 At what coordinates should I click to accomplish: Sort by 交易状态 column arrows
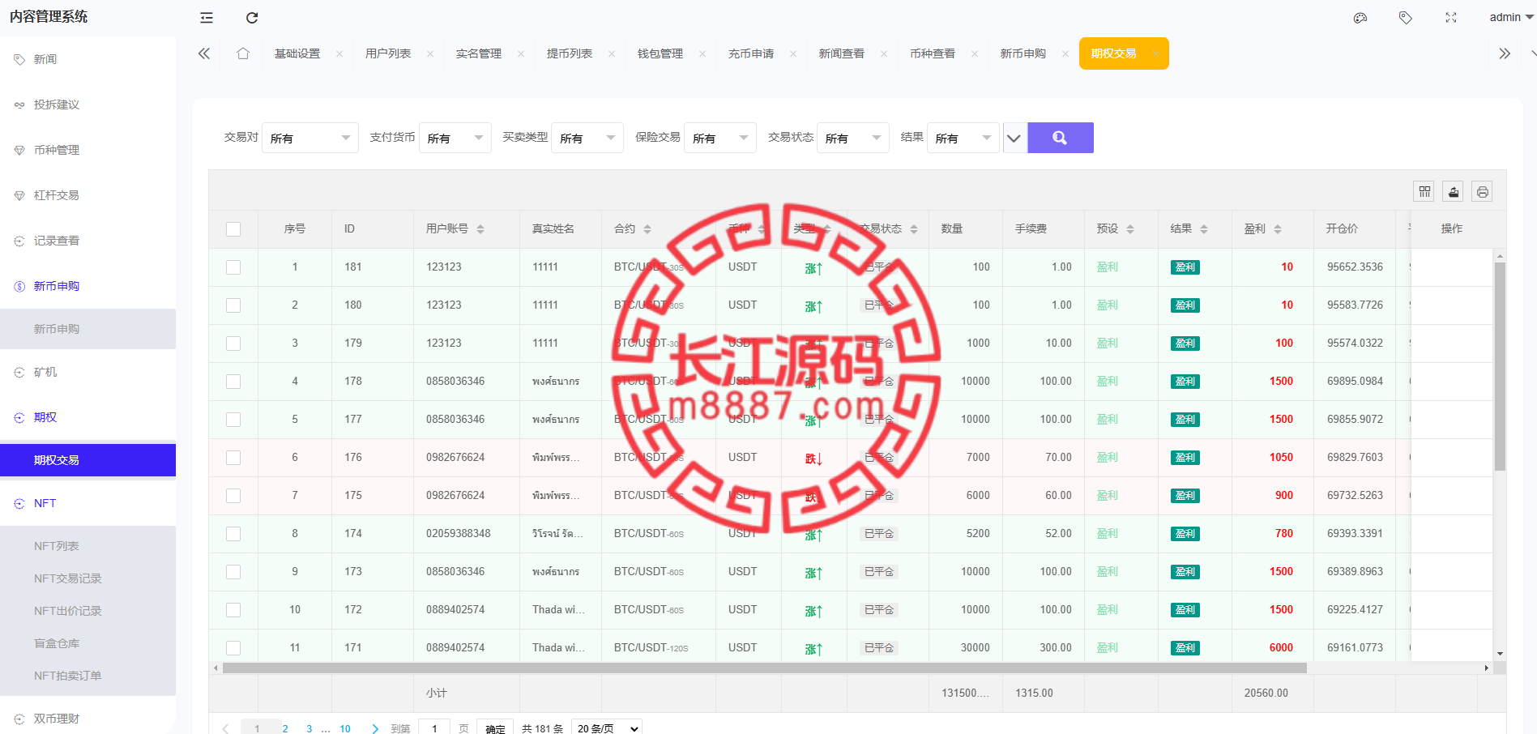point(914,229)
